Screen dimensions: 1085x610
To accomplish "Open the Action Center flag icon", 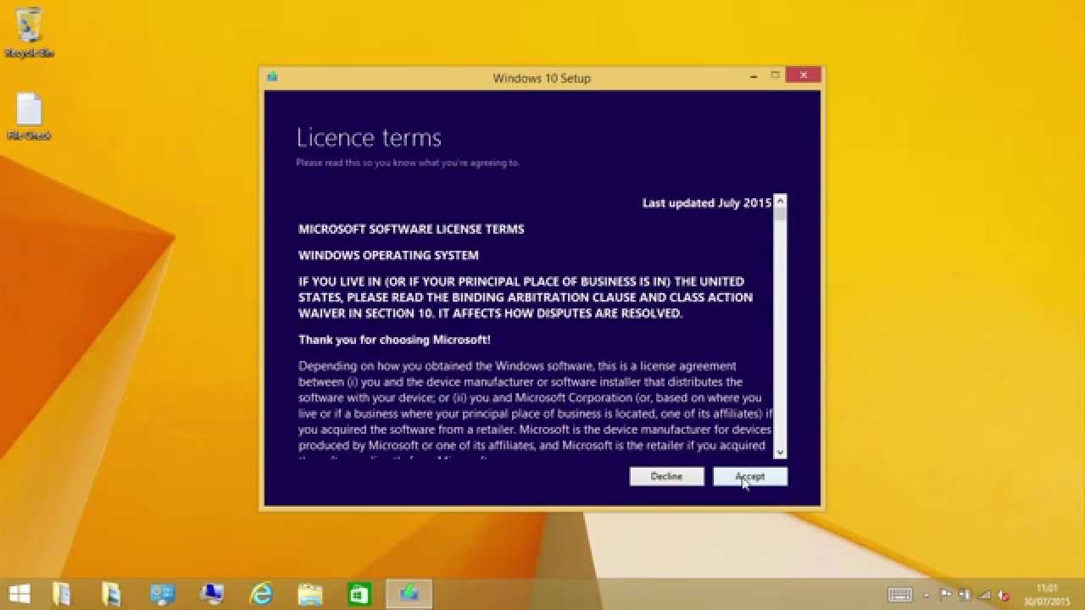I will pyautogui.click(x=945, y=595).
